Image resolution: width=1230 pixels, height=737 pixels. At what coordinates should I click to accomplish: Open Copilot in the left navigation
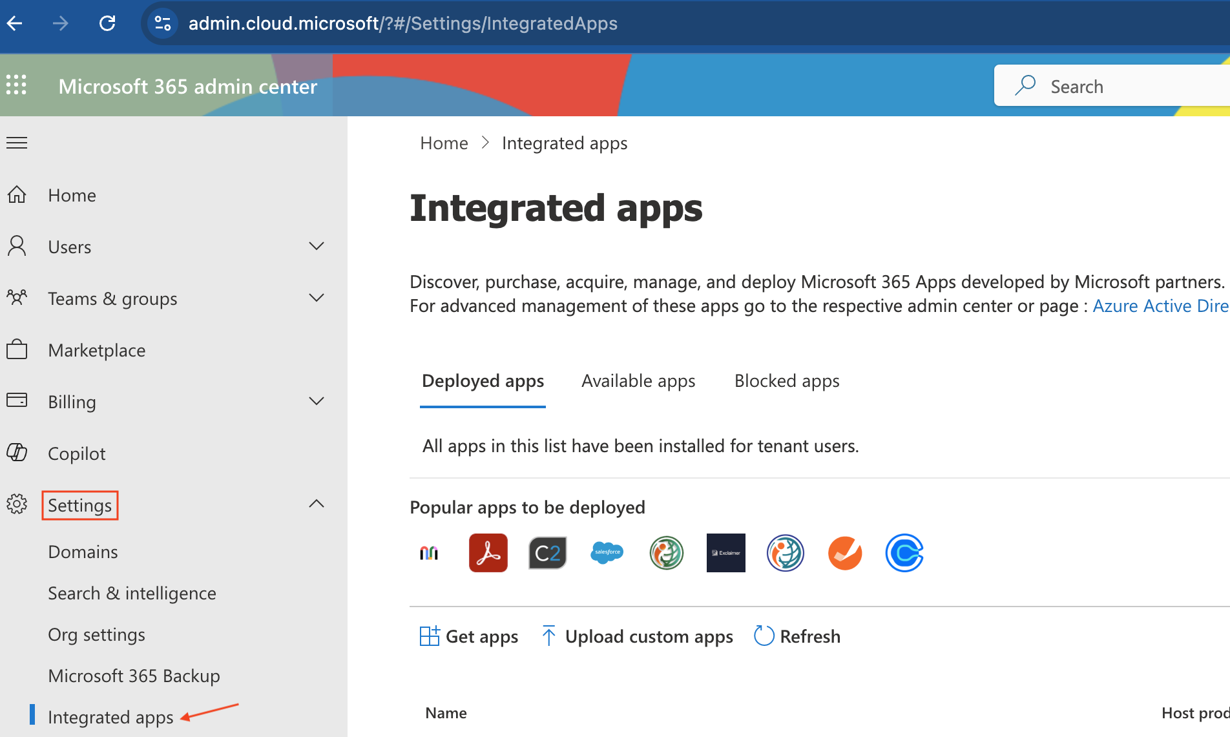pyautogui.click(x=77, y=453)
